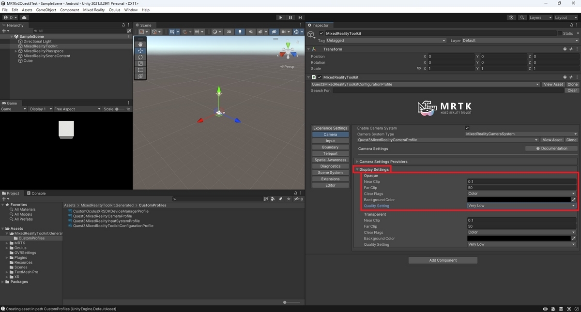This screenshot has width=581, height=312.
Task: Click the Documentation button
Action: click(551, 149)
